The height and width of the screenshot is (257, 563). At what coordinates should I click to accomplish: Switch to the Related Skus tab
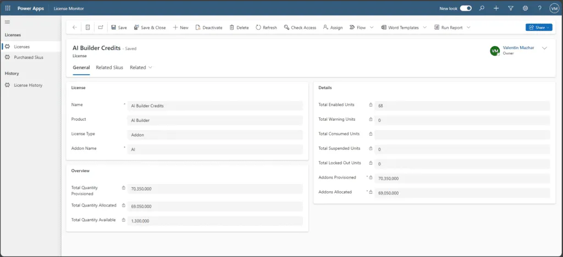[x=109, y=68]
